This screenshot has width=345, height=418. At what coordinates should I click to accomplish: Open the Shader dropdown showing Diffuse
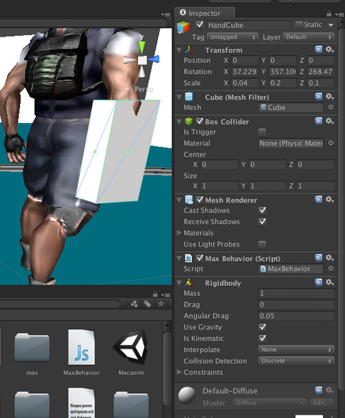point(270,403)
